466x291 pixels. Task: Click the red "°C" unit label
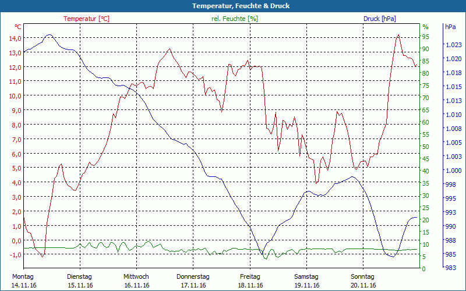tap(18, 27)
